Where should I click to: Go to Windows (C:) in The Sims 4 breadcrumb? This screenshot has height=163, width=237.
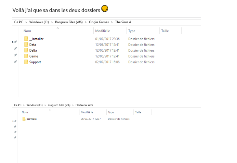39,22
